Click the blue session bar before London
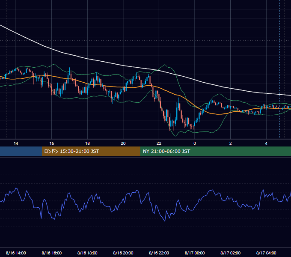This screenshot has width=291, height=257. tap(21, 151)
